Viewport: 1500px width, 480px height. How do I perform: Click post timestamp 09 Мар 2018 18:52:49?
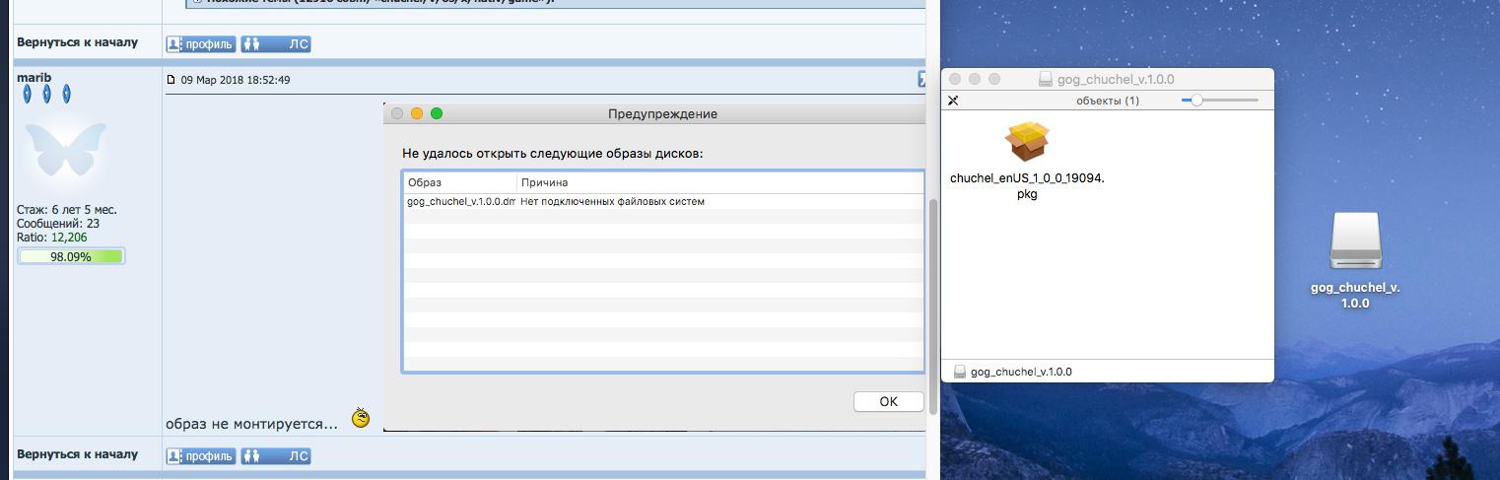click(x=236, y=80)
